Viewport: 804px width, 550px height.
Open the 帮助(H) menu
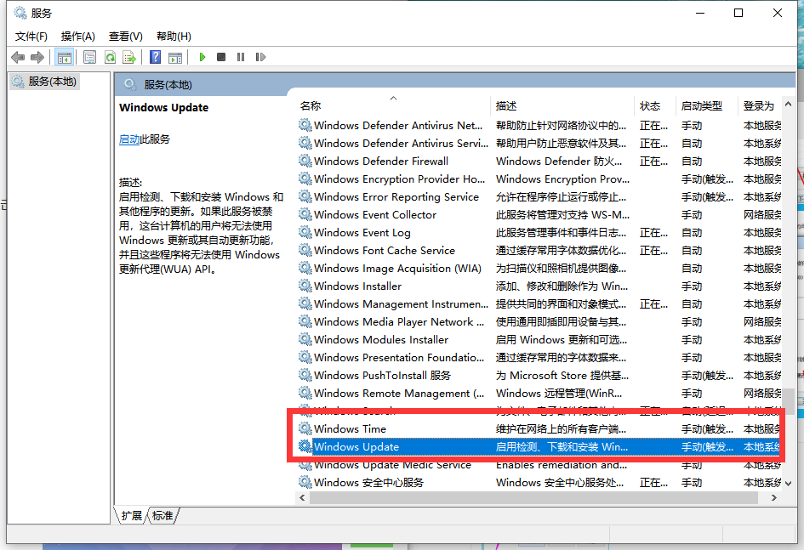click(174, 37)
